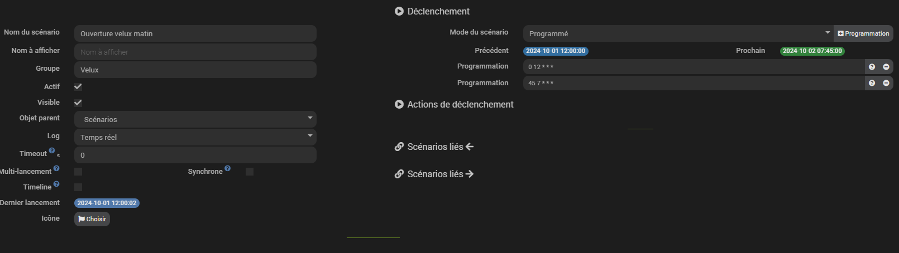Screen dimensions: 899x253
Task: Open the Mode du scénario dropdown
Action: pos(677,33)
